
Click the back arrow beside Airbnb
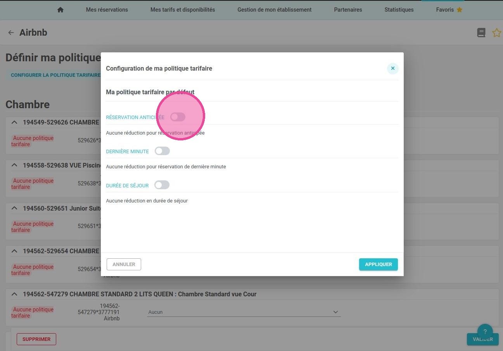point(11,33)
